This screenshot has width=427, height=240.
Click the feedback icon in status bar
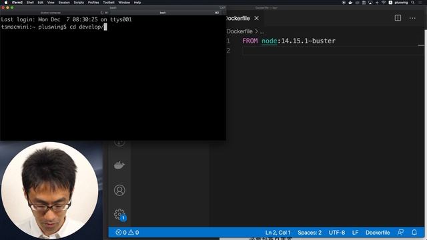(x=400, y=233)
